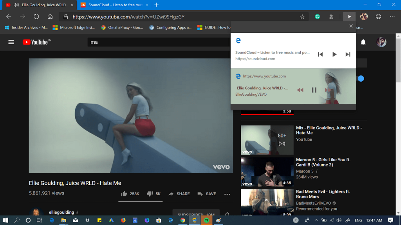Show hidden system tray icons

(316, 220)
